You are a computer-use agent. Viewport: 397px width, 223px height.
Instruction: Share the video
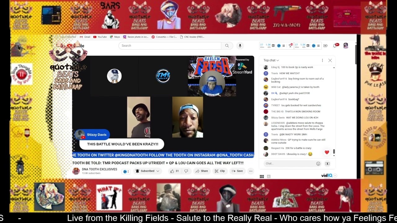click(201, 171)
